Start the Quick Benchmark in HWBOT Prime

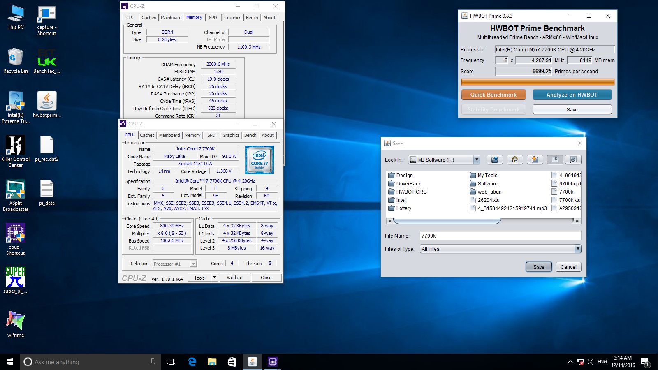coord(493,95)
